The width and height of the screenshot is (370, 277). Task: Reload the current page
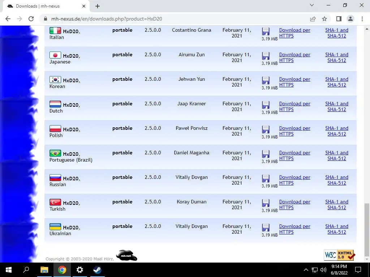pos(31,19)
